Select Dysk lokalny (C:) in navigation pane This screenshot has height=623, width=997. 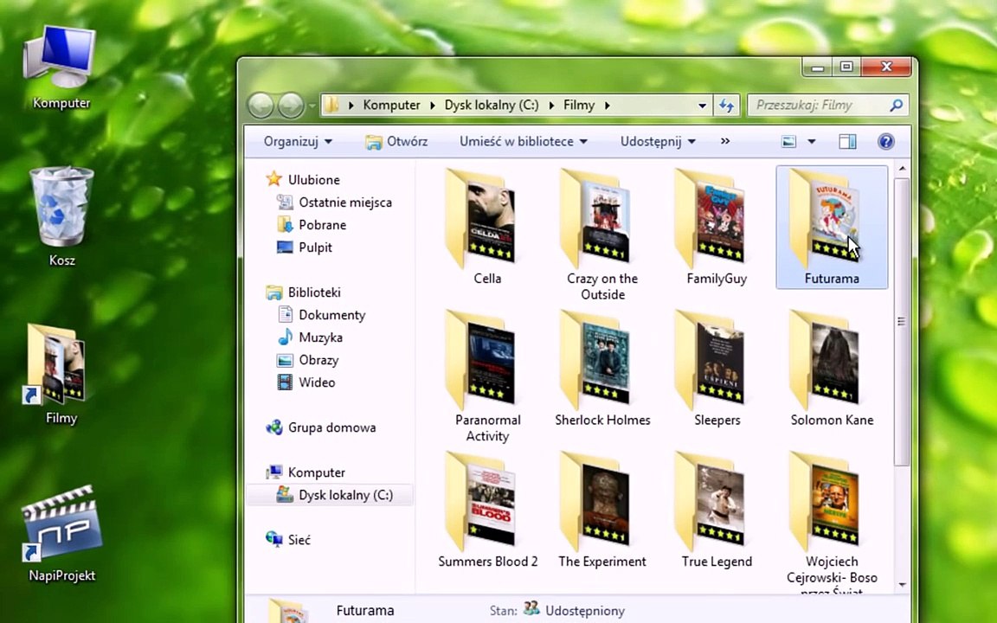(x=330, y=495)
